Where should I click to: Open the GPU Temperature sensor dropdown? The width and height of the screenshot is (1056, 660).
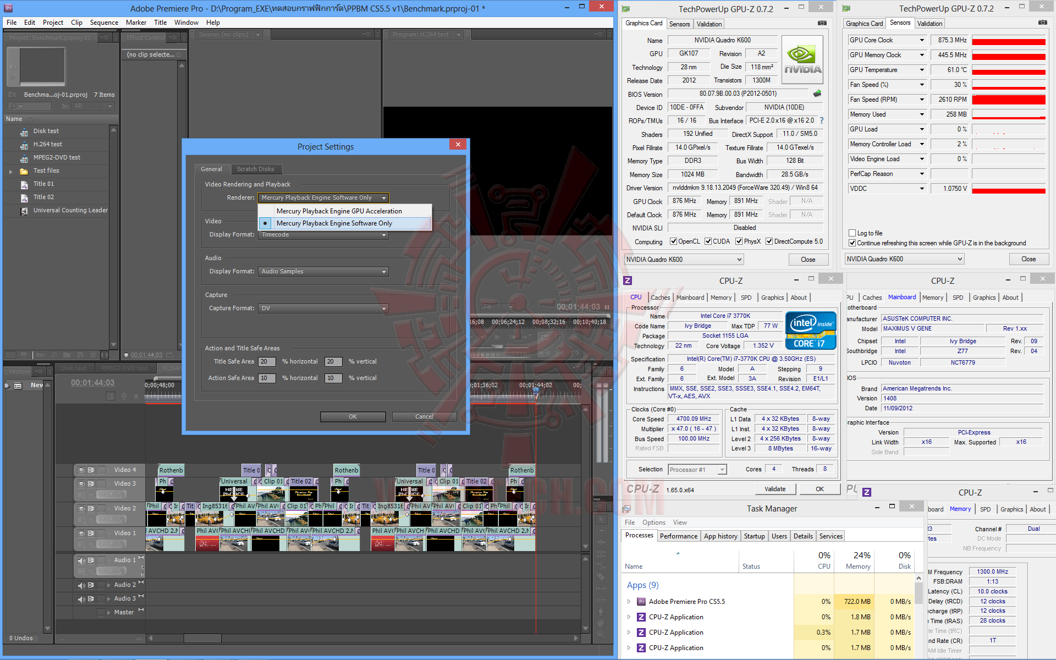click(922, 70)
